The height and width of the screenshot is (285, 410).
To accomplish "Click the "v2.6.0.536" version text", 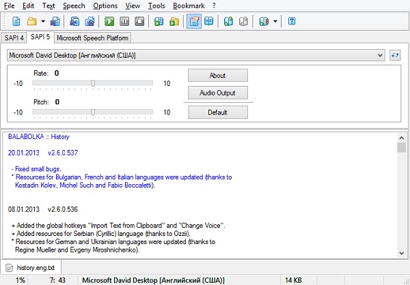I will [x=63, y=209].
